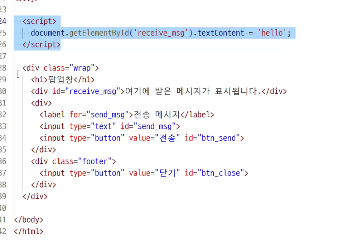
Task: Click 'textContent' property in the code
Action: (221, 33)
